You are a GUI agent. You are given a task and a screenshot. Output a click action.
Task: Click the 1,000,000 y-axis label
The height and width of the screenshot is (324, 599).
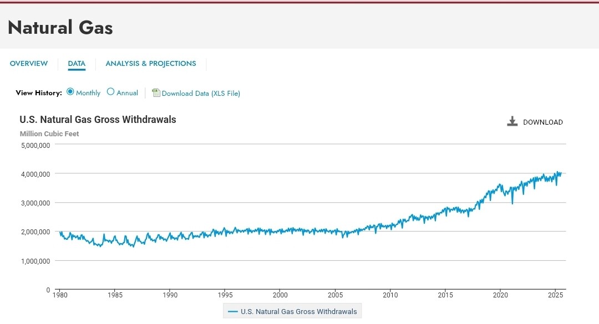coord(35,261)
